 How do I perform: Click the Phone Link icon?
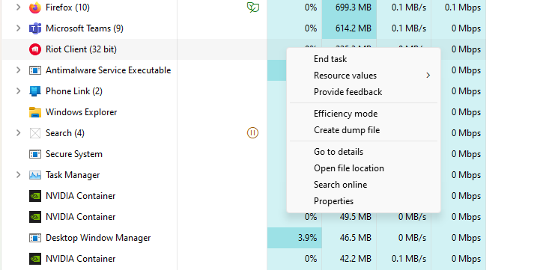(35, 91)
